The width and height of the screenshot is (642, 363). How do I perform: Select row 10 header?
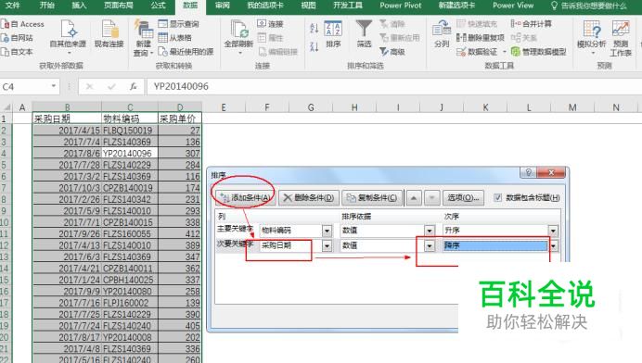(x=5, y=222)
